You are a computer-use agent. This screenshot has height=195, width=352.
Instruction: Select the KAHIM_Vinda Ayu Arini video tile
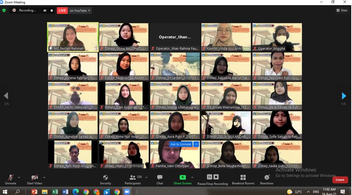226,37
